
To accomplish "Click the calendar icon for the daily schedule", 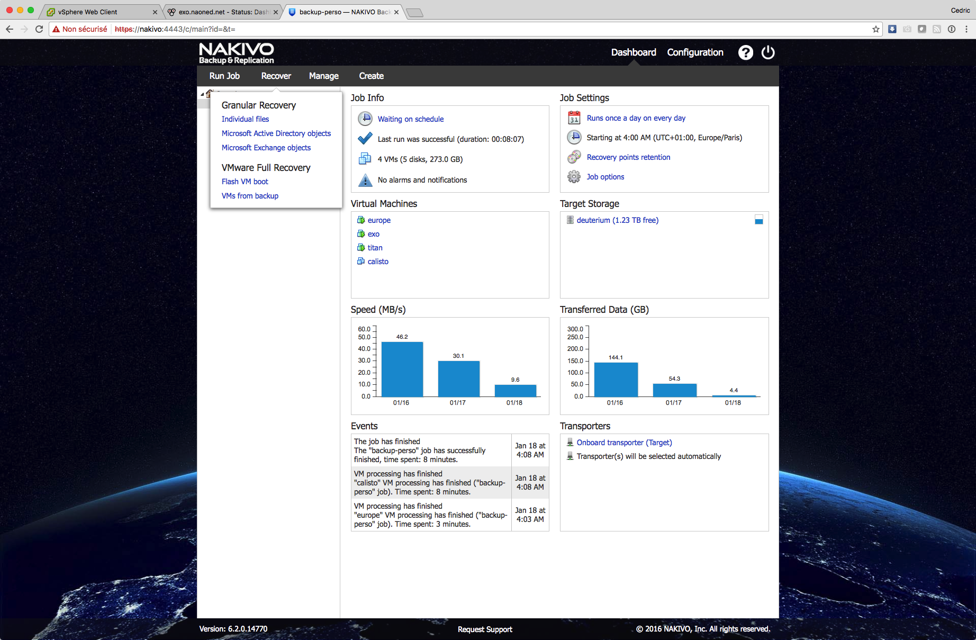I will click(x=574, y=118).
